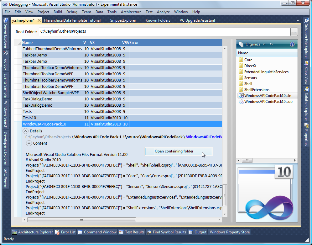Choose Open containing folder
This screenshot has height=245, width=312.
tap(174, 151)
